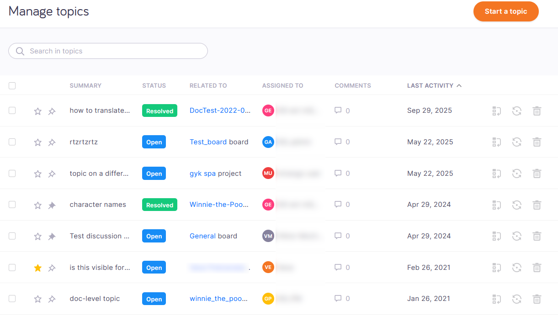Sort by Assigned To column header
The image size is (558, 316).
[x=282, y=85]
